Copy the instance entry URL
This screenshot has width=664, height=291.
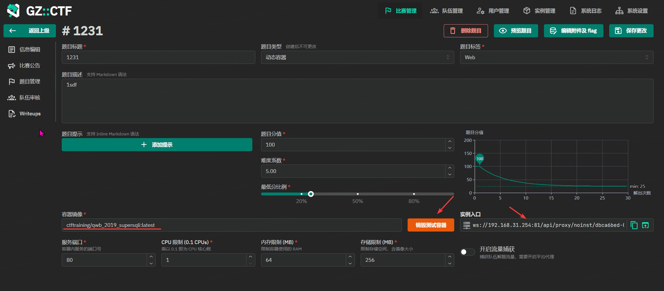coord(634,225)
